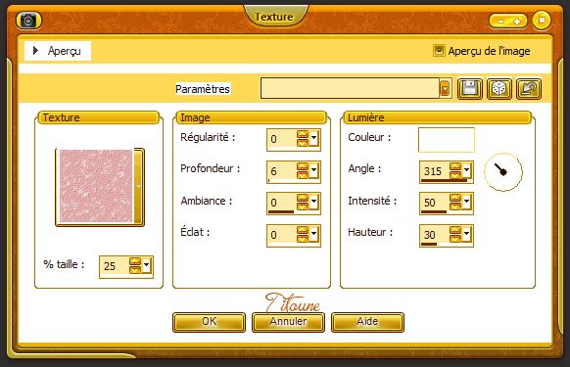This screenshot has height=367, width=570.
Task: Click the randomize parameters dice icon
Action: coord(499,89)
